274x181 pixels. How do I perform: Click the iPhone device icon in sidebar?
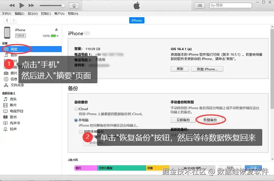[7, 32]
